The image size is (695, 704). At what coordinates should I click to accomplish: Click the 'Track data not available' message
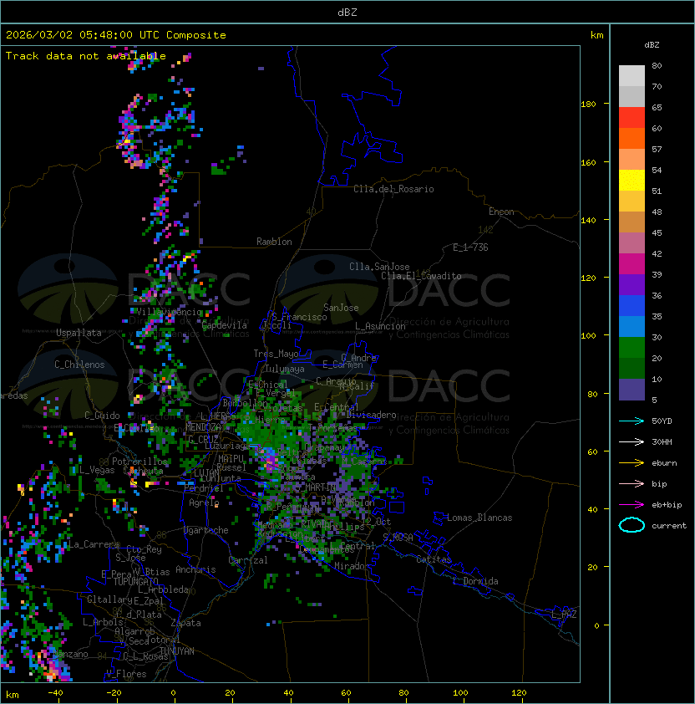(x=86, y=56)
